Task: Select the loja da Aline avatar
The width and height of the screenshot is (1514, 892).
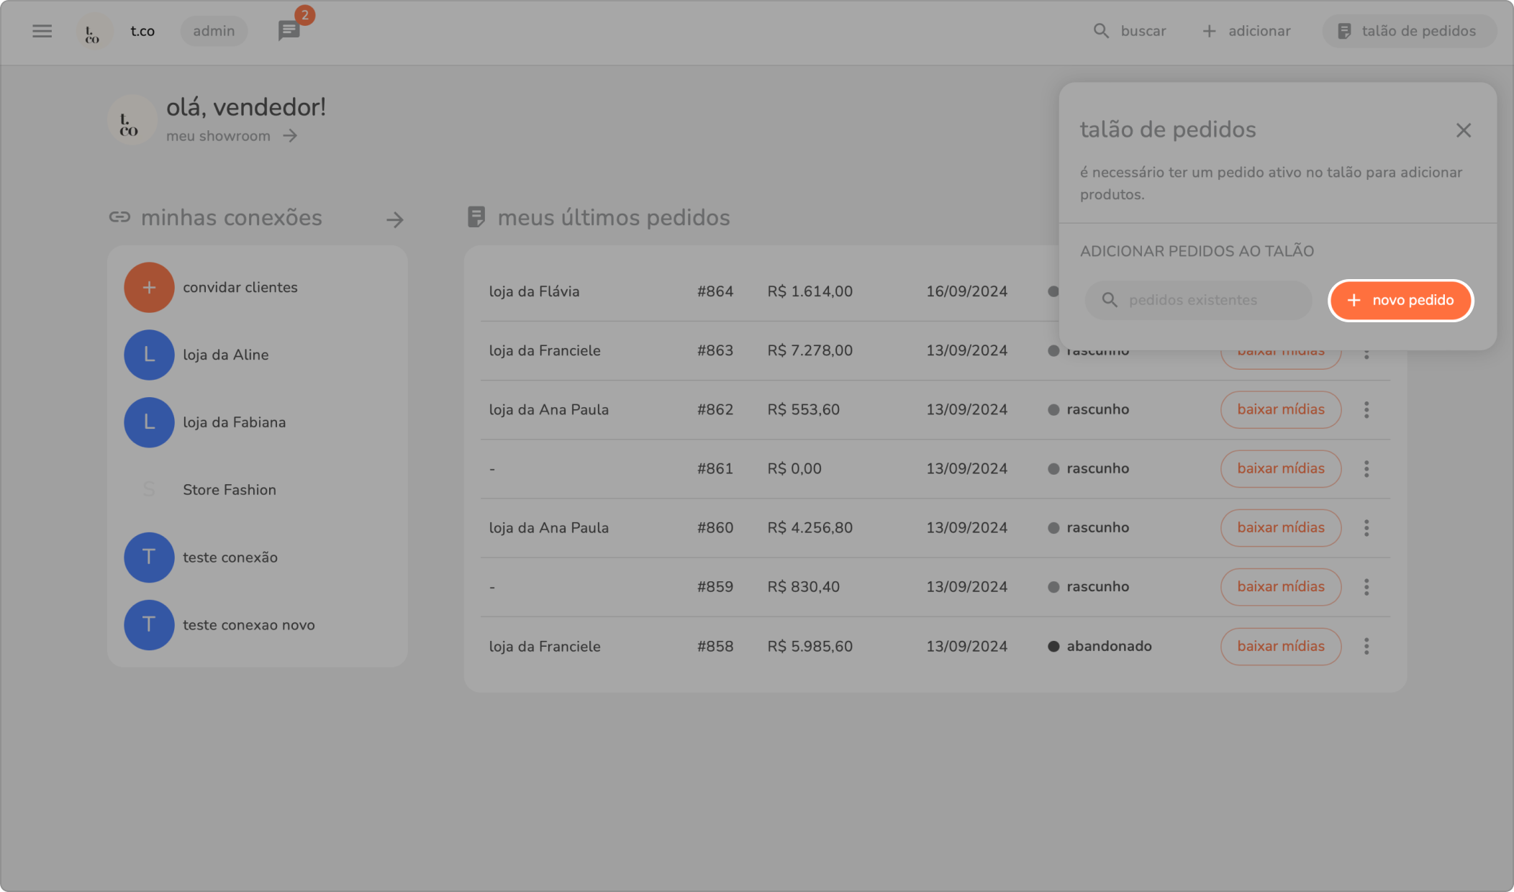Action: pyautogui.click(x=149, y=355)
